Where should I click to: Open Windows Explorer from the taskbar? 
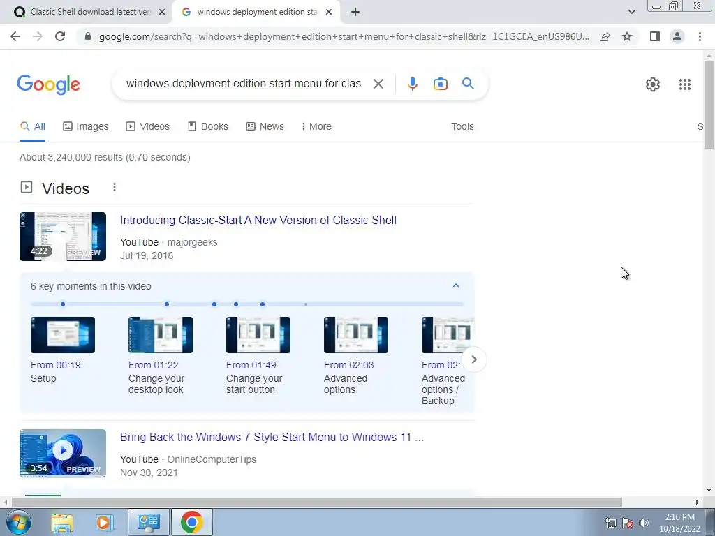point(62,522)
